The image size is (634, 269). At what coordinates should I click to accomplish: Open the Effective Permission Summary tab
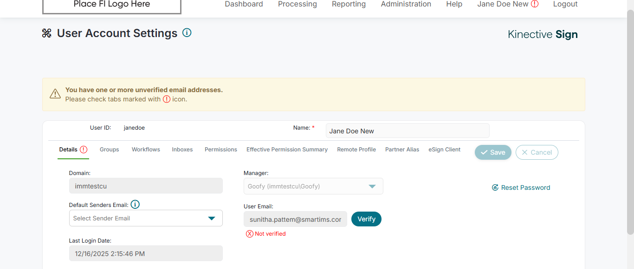287,150
